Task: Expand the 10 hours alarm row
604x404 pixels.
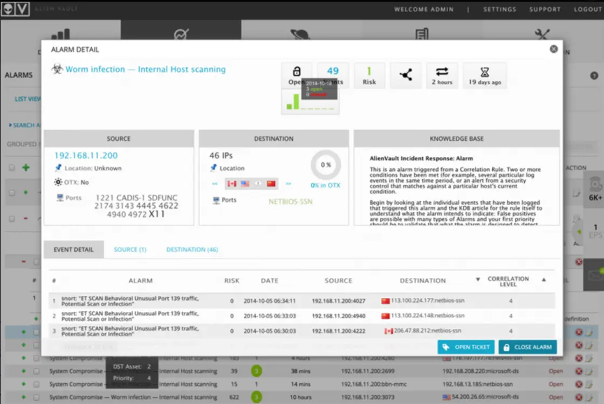Action: tap(24, 397)
